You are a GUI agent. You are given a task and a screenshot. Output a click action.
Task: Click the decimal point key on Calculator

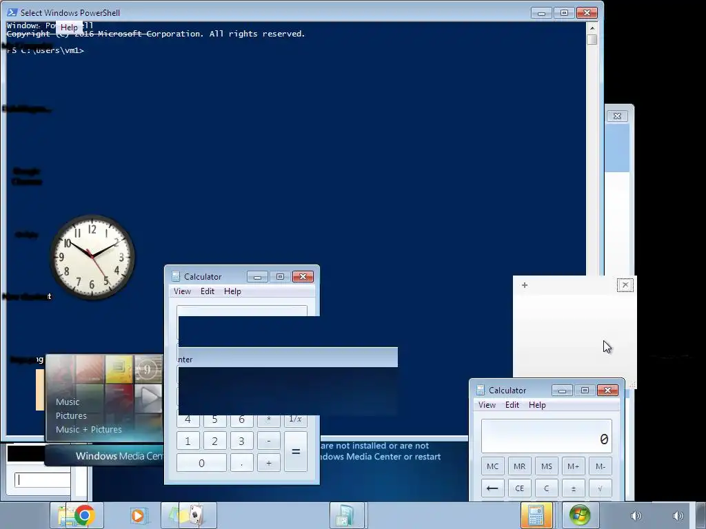(x=241, y=463)
